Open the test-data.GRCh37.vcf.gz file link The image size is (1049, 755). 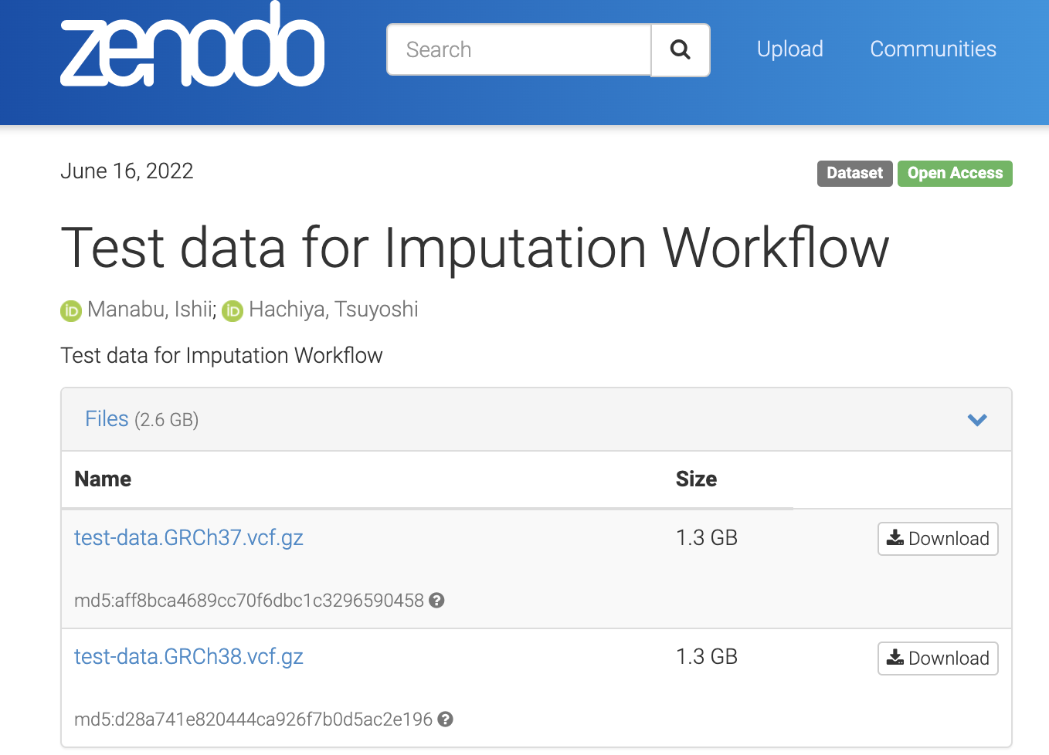coord(188,537)
